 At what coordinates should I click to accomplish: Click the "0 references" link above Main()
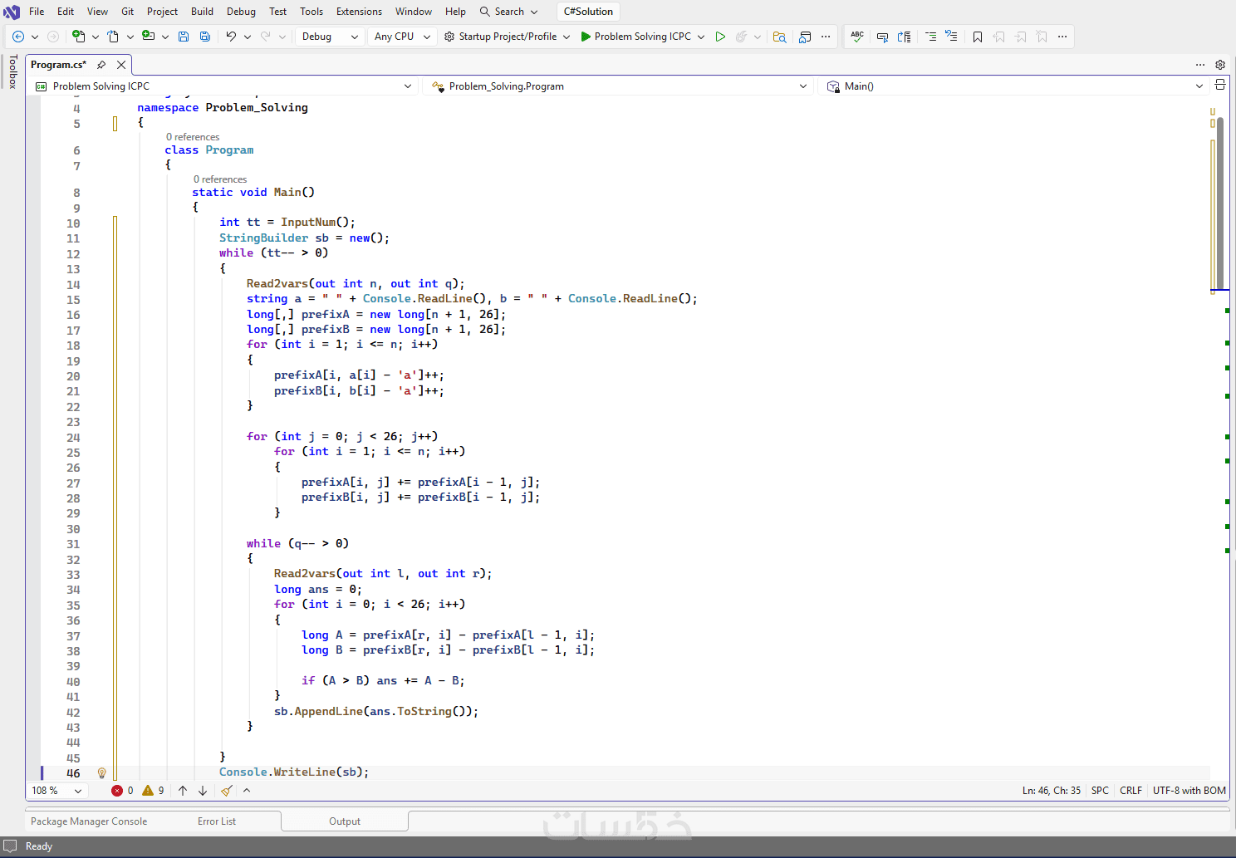219,179
